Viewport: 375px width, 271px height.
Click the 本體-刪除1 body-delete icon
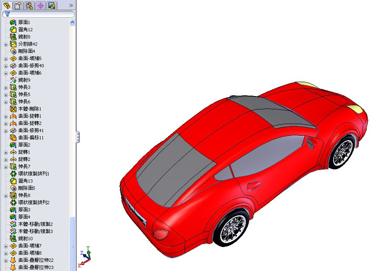coord(12,108)
